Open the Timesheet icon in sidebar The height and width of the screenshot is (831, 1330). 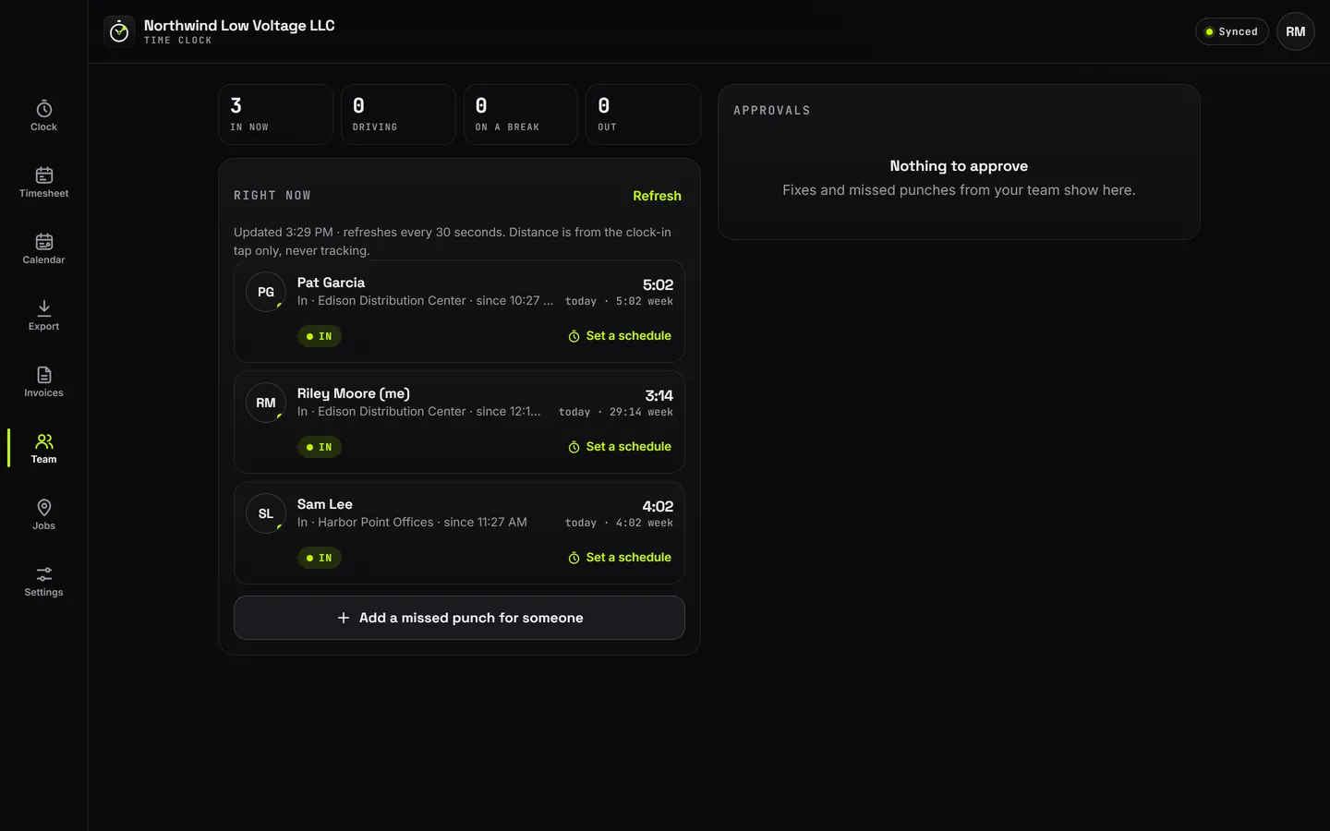(x=43, y=175)
